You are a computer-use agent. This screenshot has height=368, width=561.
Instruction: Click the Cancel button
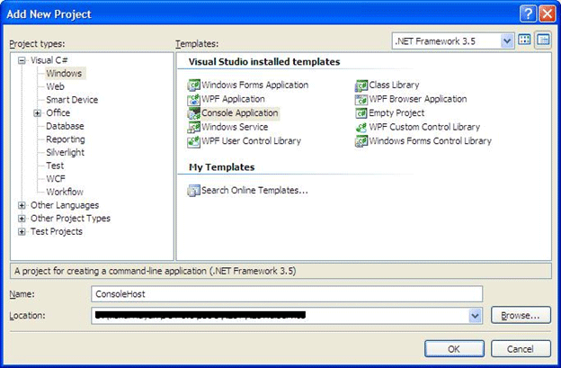tap(521, 349)
